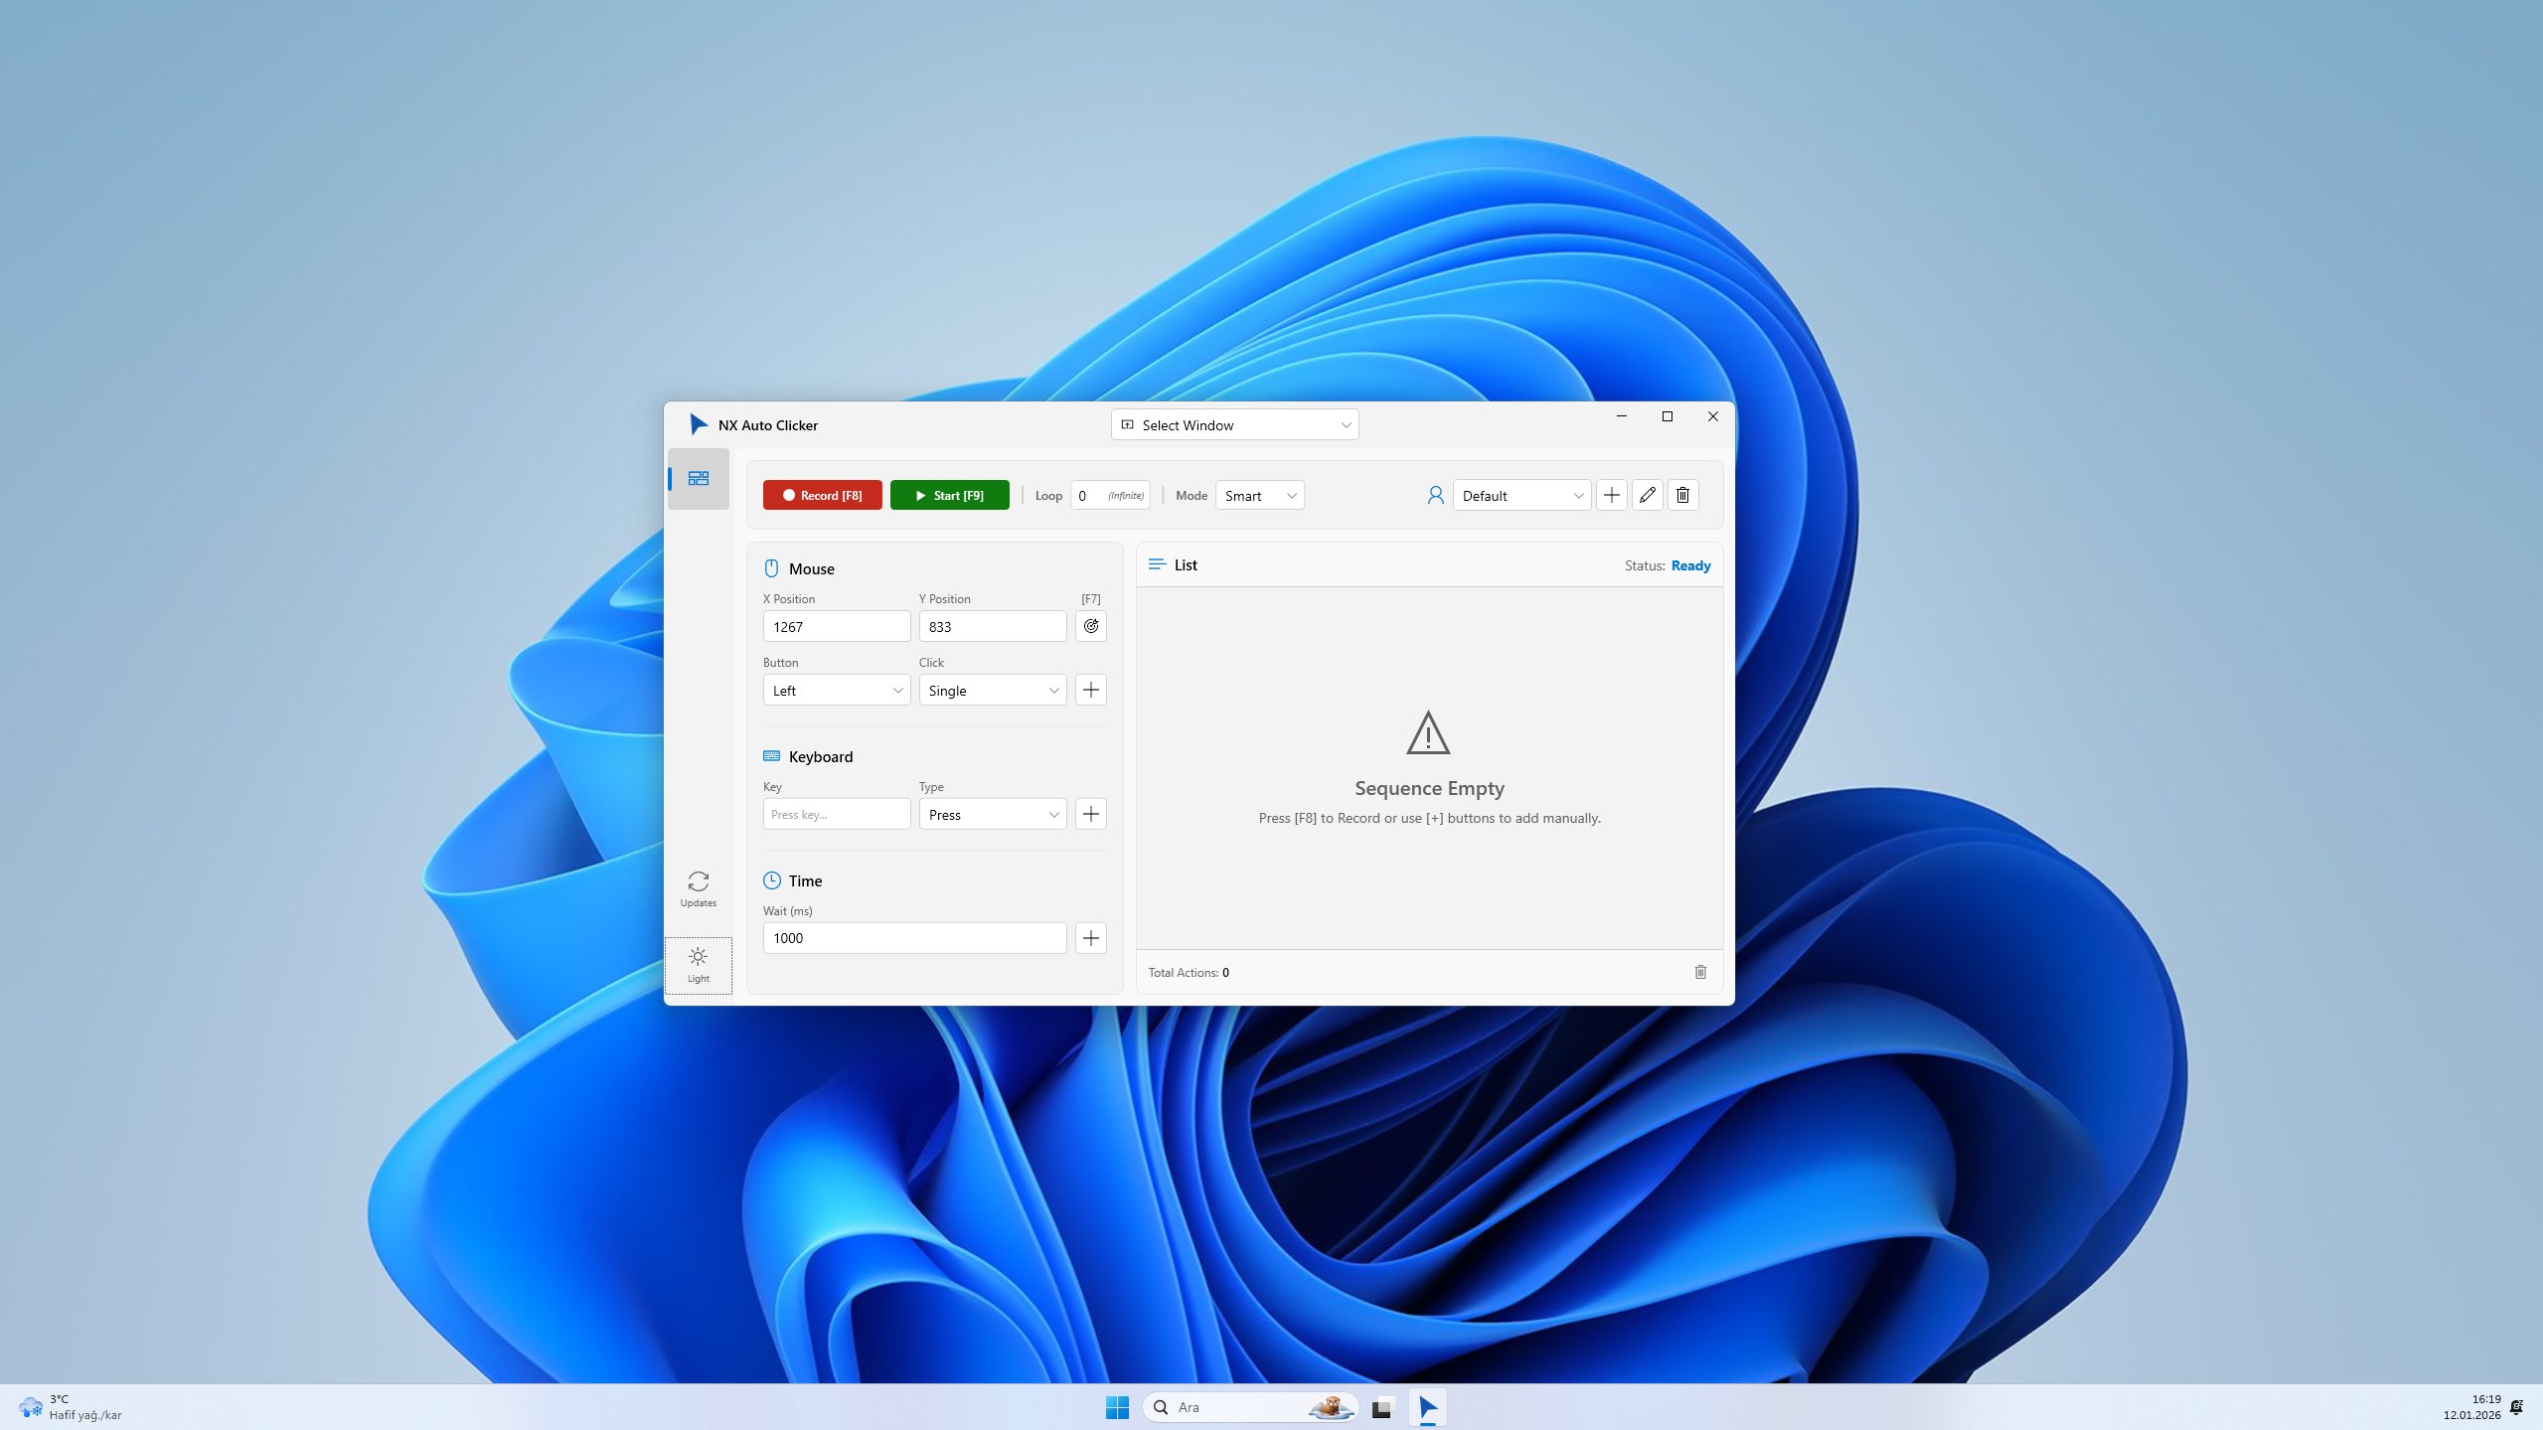Click the taskbar search box Ara
Viewport: 2543px width, 1430px height.
coord(1250,1407)
